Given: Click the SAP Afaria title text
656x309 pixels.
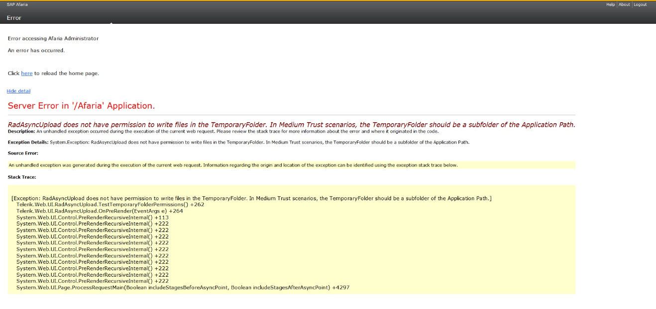Looking at the screenshot, I should tap(17, 4).
